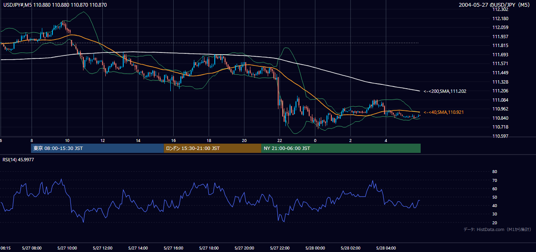Click hour tick 18 under the price chart
The image size is (536, 252).
tap(209, 141)
